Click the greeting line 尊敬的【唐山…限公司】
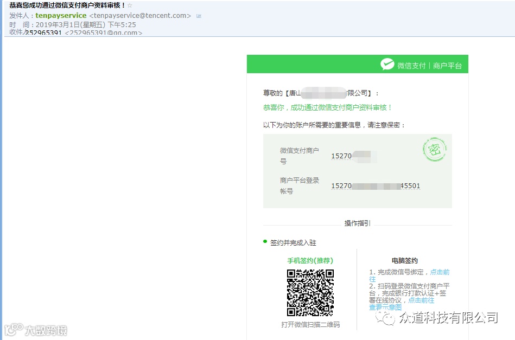The image size is (515, 340). 321,93
